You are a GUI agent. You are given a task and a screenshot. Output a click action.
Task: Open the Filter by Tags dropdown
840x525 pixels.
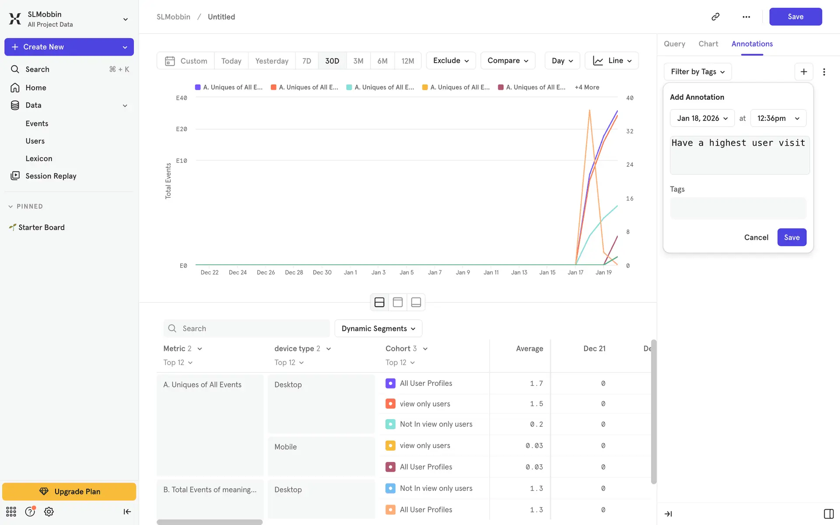[697, 72]
